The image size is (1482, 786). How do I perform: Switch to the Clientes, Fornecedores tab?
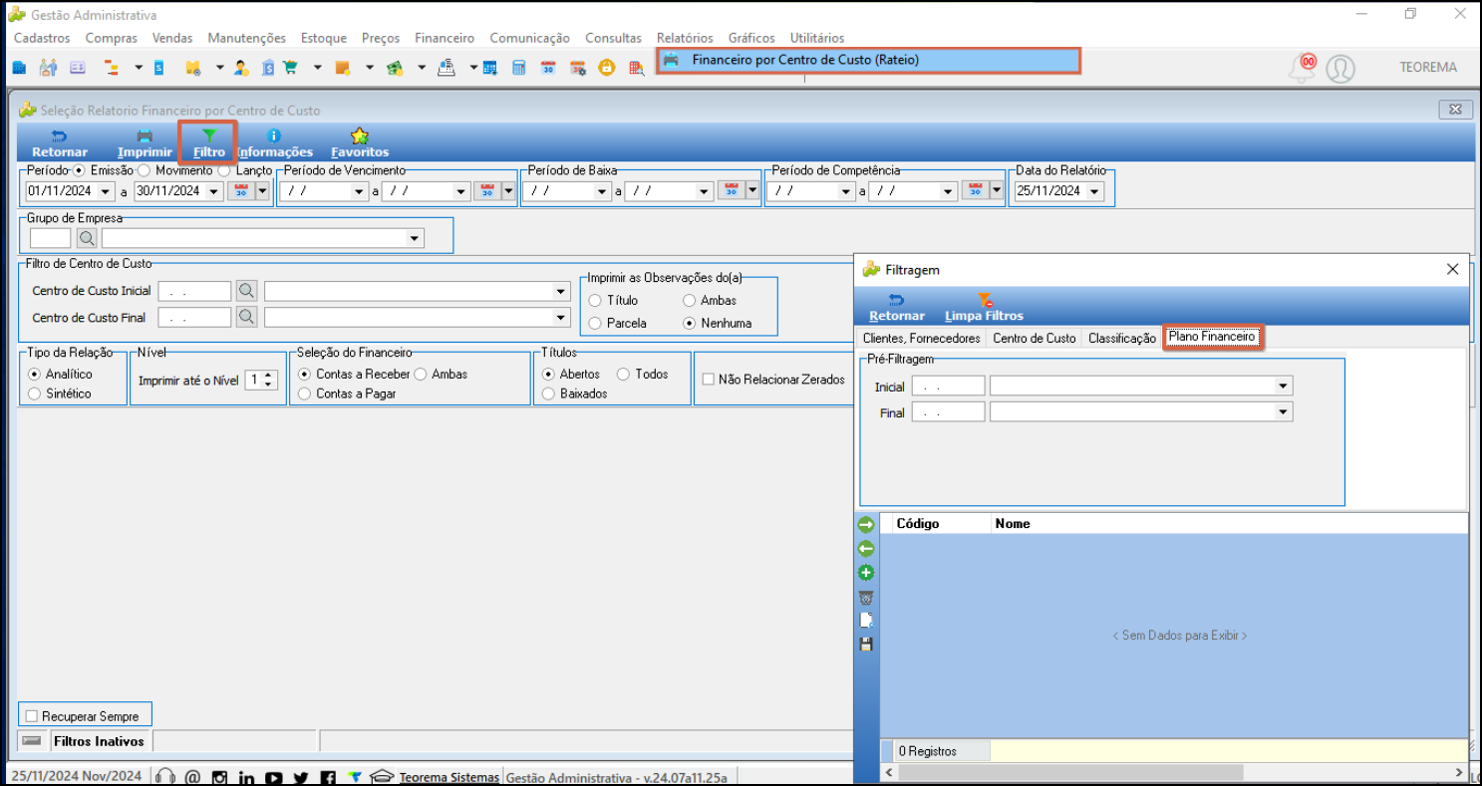[921, 339]
